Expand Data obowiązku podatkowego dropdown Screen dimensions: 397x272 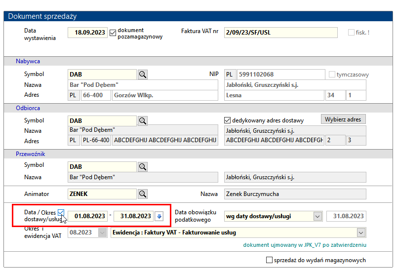pyautogui.click(x=318, y=216)
